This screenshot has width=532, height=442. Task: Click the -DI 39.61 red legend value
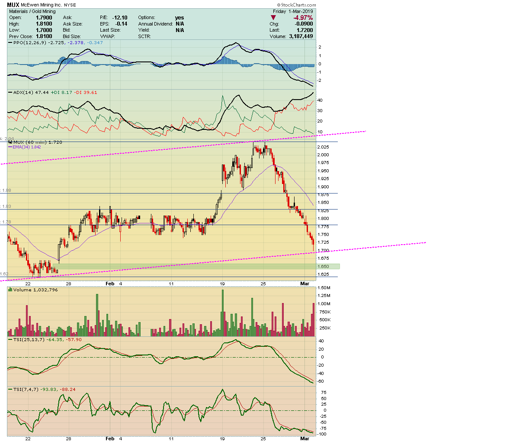86,92
